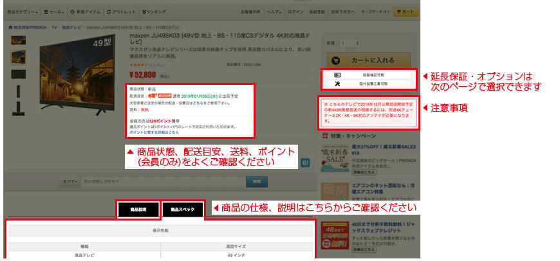Select the TV stand thumbnail

pos(18,109)
